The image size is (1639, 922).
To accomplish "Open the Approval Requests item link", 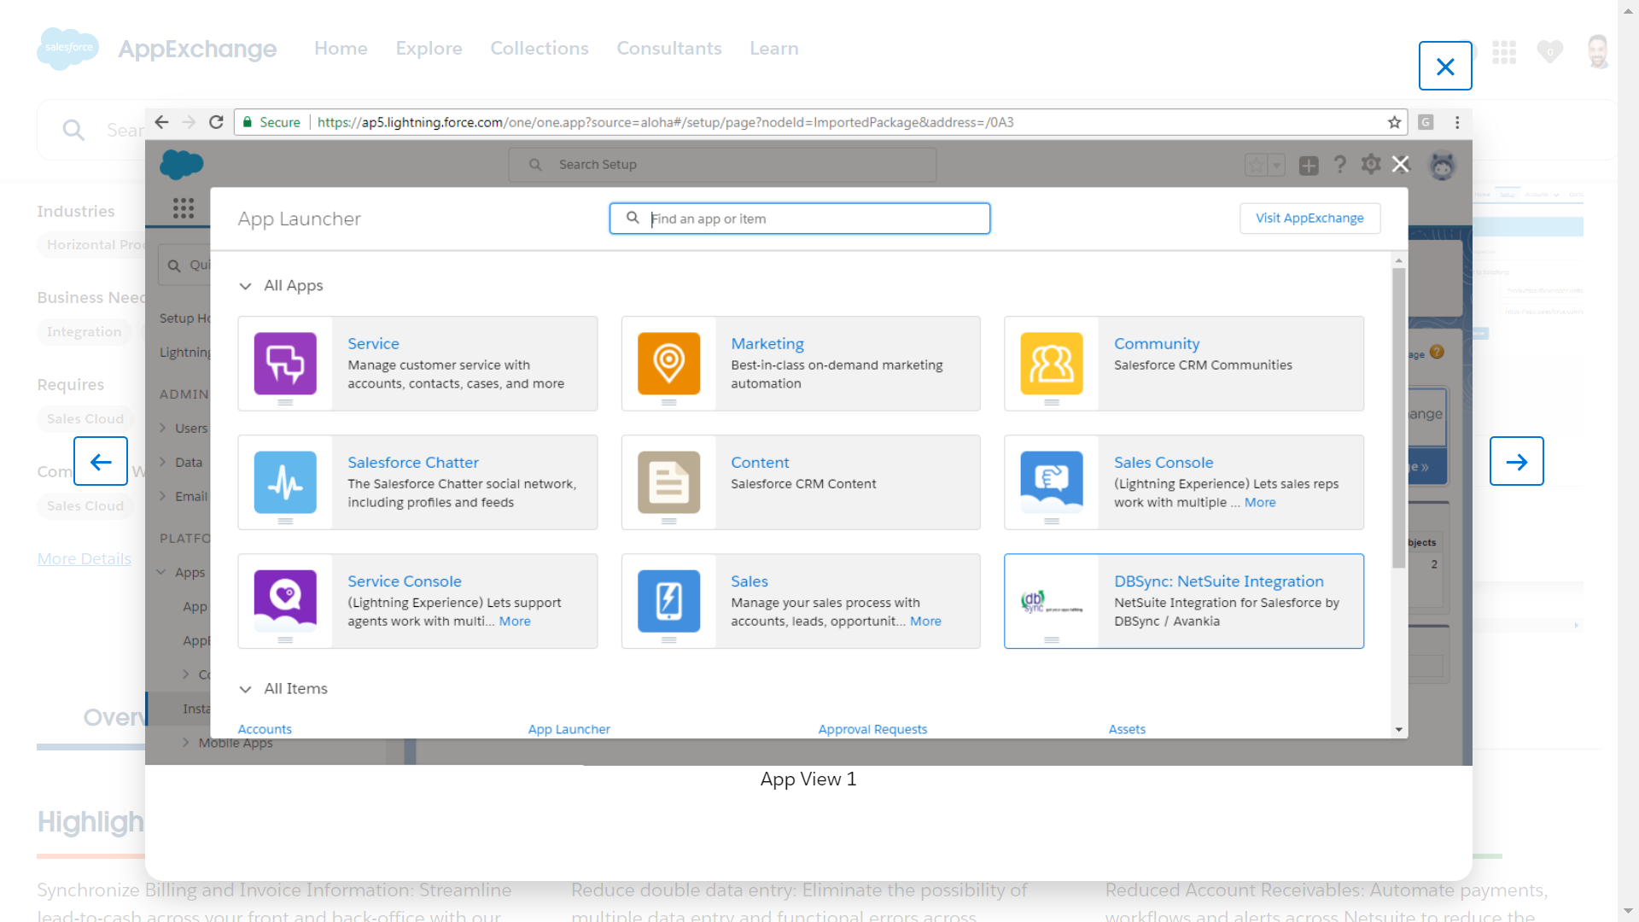I will click(872, 729).
